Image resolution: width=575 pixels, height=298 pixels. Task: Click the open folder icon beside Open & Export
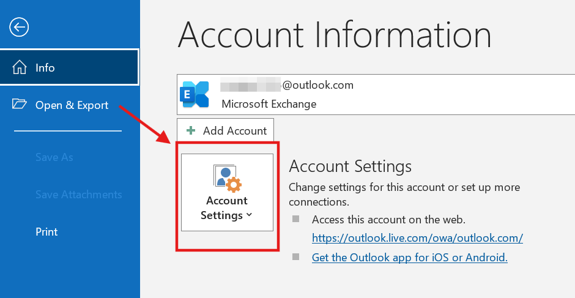point(20,104)
